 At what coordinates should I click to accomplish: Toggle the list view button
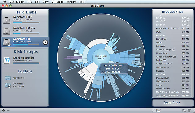pyautogui.click(x=158, y=111)
